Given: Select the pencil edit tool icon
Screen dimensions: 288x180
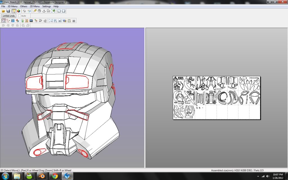Looking at the screenshot, I should pos(35,11).
